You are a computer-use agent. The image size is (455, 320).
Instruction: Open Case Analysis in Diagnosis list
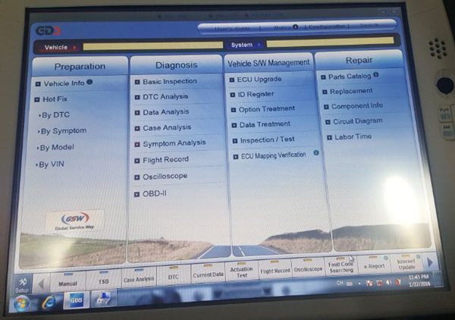(x=167, y=127)
